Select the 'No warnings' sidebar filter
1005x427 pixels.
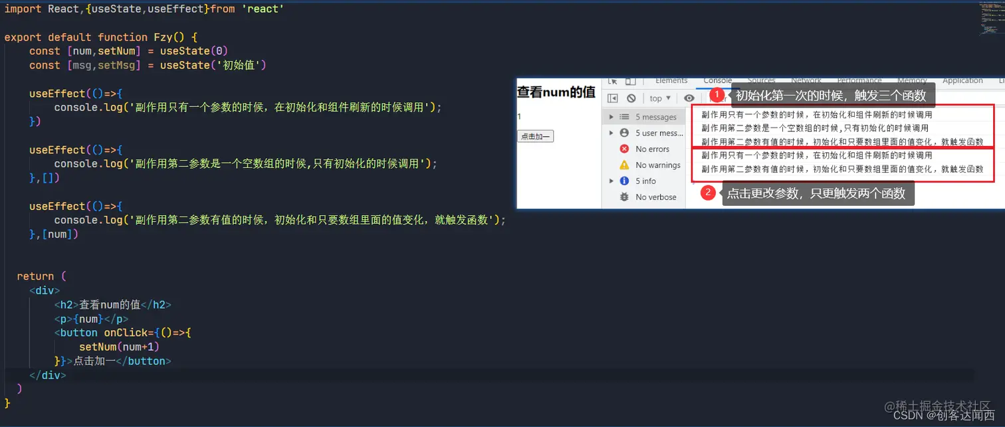(x=643, y=165)
